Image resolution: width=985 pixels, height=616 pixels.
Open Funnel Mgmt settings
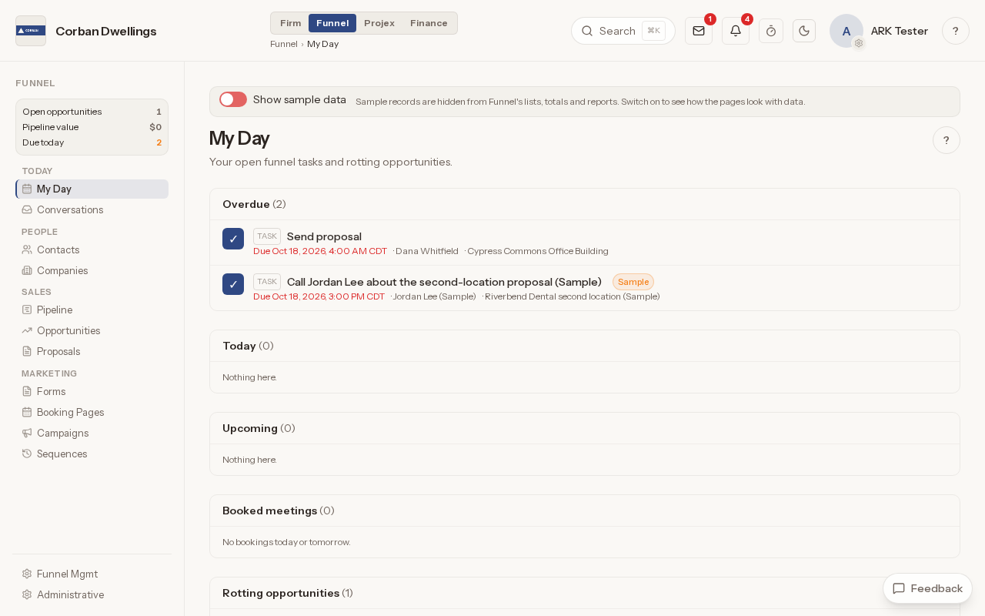(x=92, y=574)
